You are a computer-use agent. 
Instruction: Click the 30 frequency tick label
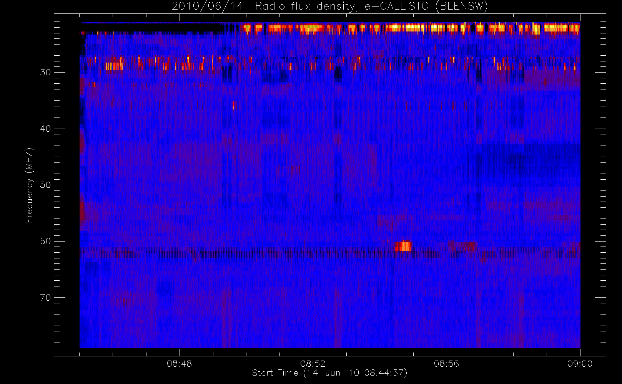coord(45,73)
